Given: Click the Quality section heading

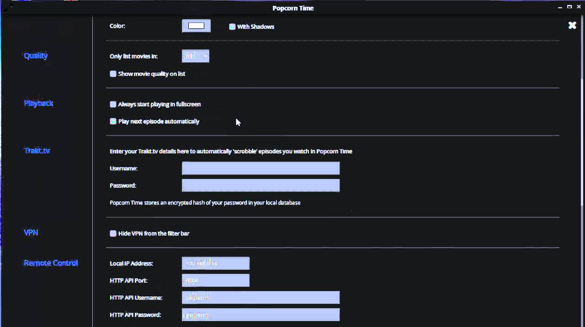Looking at the screenshot, I should click(x=36, y=56).
